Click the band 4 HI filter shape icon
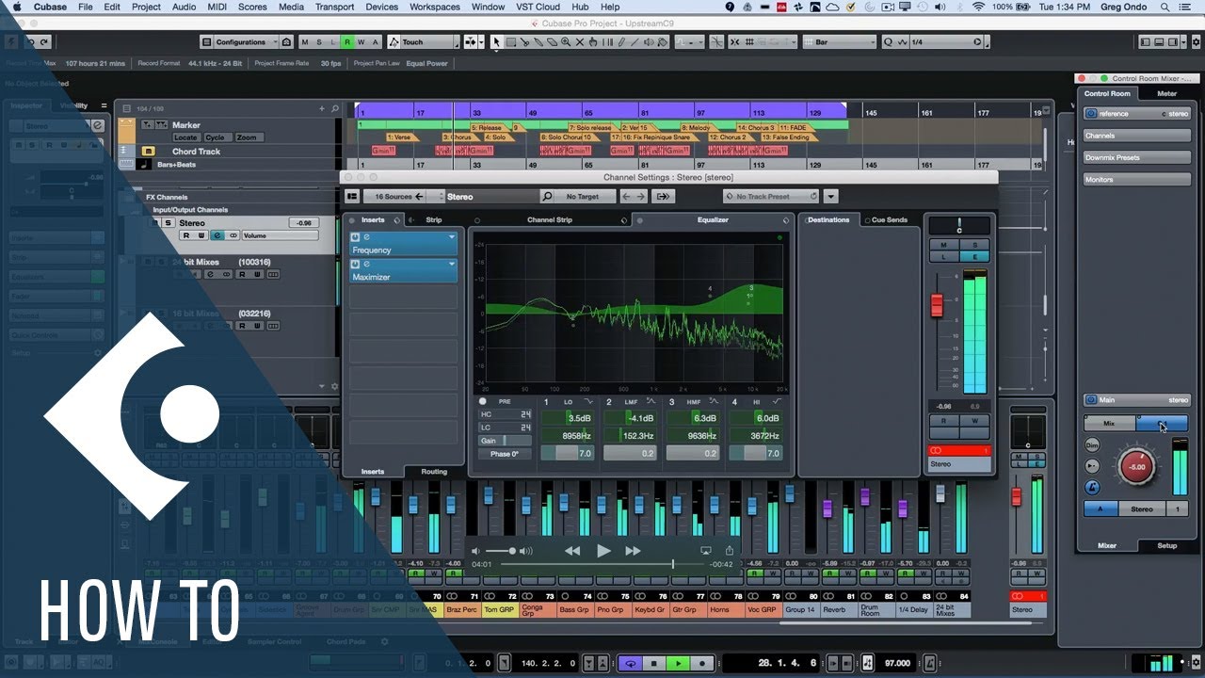Viewport: 1205px width, 678px height. (775, 402)
